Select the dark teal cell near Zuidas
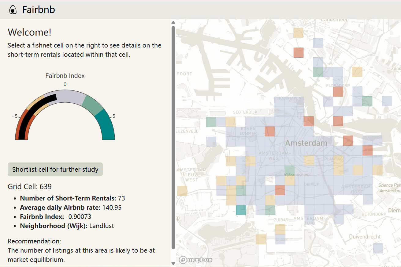The height and width of the screenshot is (267, 401). (x=241, y=210)
